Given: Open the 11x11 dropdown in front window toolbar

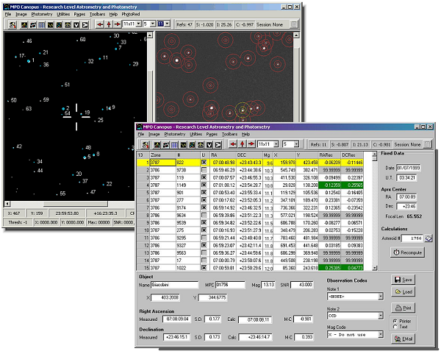Looking at the screenshot, I should [276, 144].
